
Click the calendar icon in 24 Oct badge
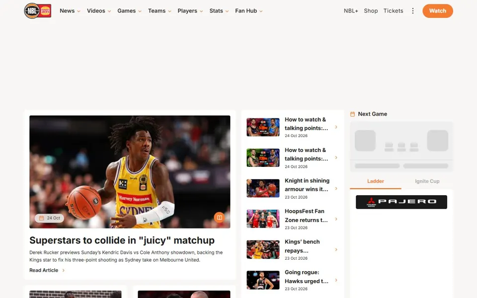pyautogui.click(x=41, y=218)
